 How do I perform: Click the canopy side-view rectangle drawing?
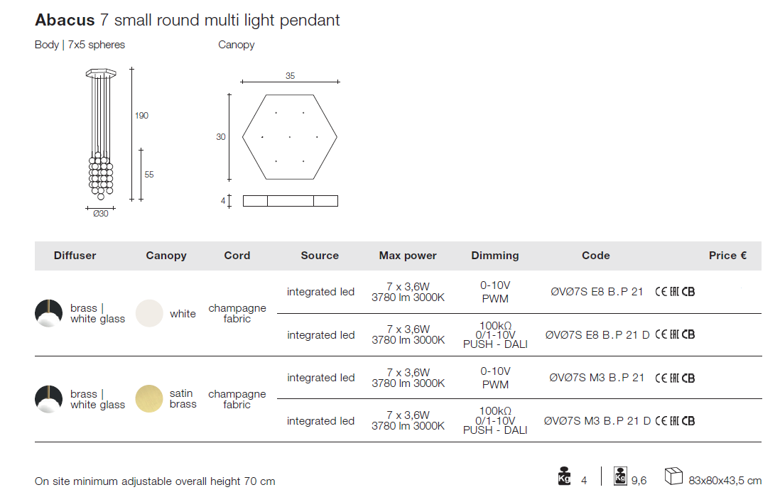click(x=291, y=201)
